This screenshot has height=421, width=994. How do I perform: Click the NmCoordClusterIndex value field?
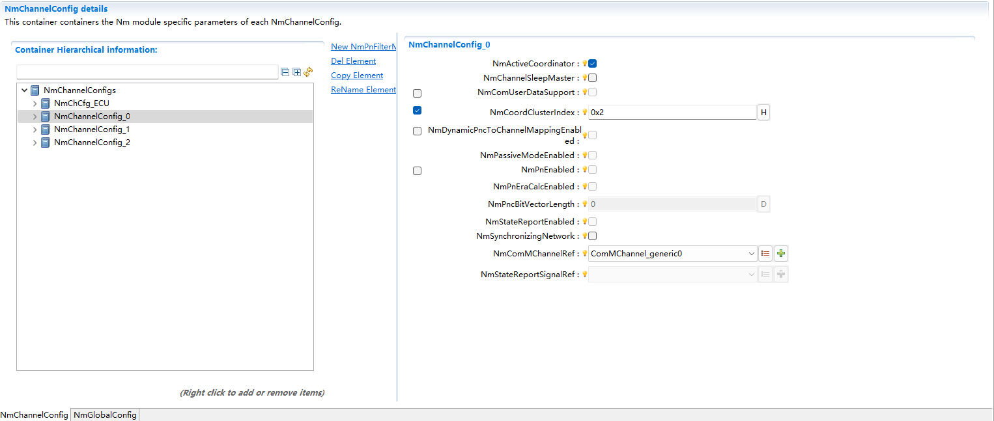click(x=672, y=113)
